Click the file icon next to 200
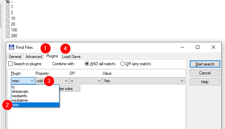Viewport: 225px width, 129px height. pyautogui.click(x=8, y=35)
